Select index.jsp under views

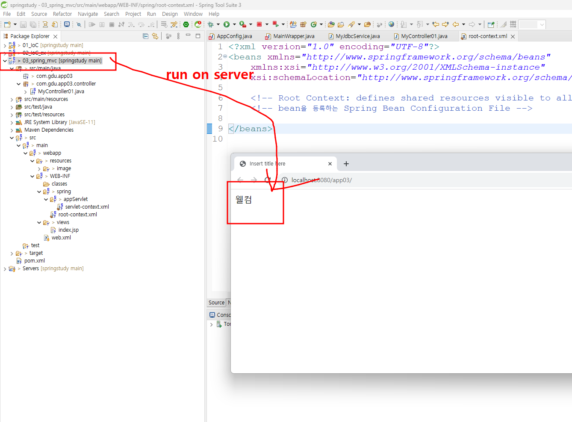tap(68, 230)
